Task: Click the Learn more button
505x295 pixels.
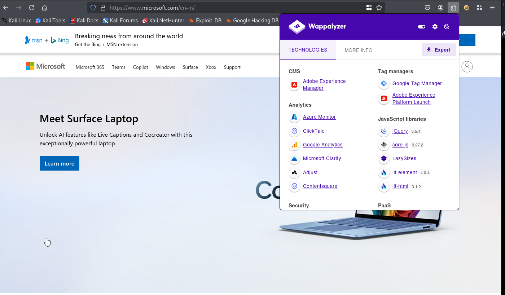Action: [x=60, y=163]
